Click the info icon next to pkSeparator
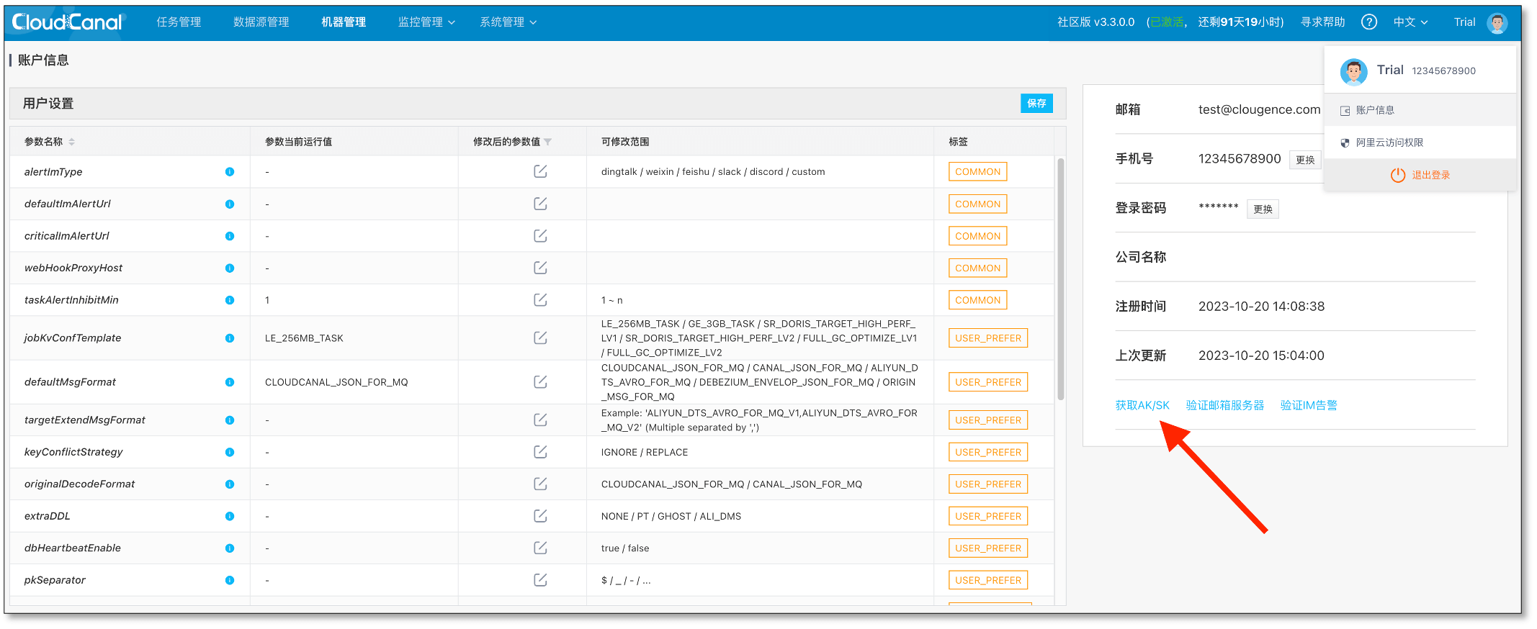 point(230,580)
